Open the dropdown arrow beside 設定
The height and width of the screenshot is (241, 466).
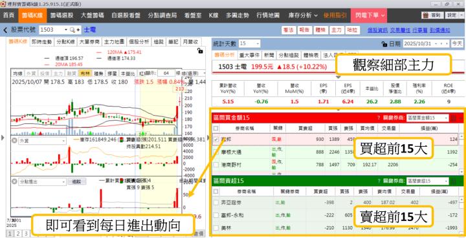(461, 15)
